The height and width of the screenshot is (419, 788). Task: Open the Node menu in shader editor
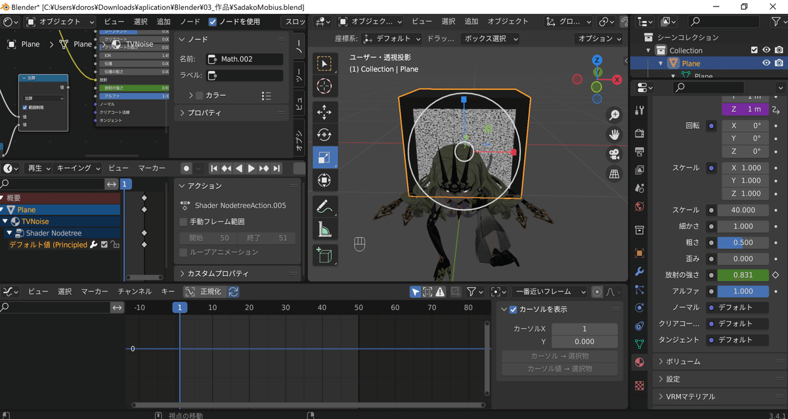coord(190,22)
